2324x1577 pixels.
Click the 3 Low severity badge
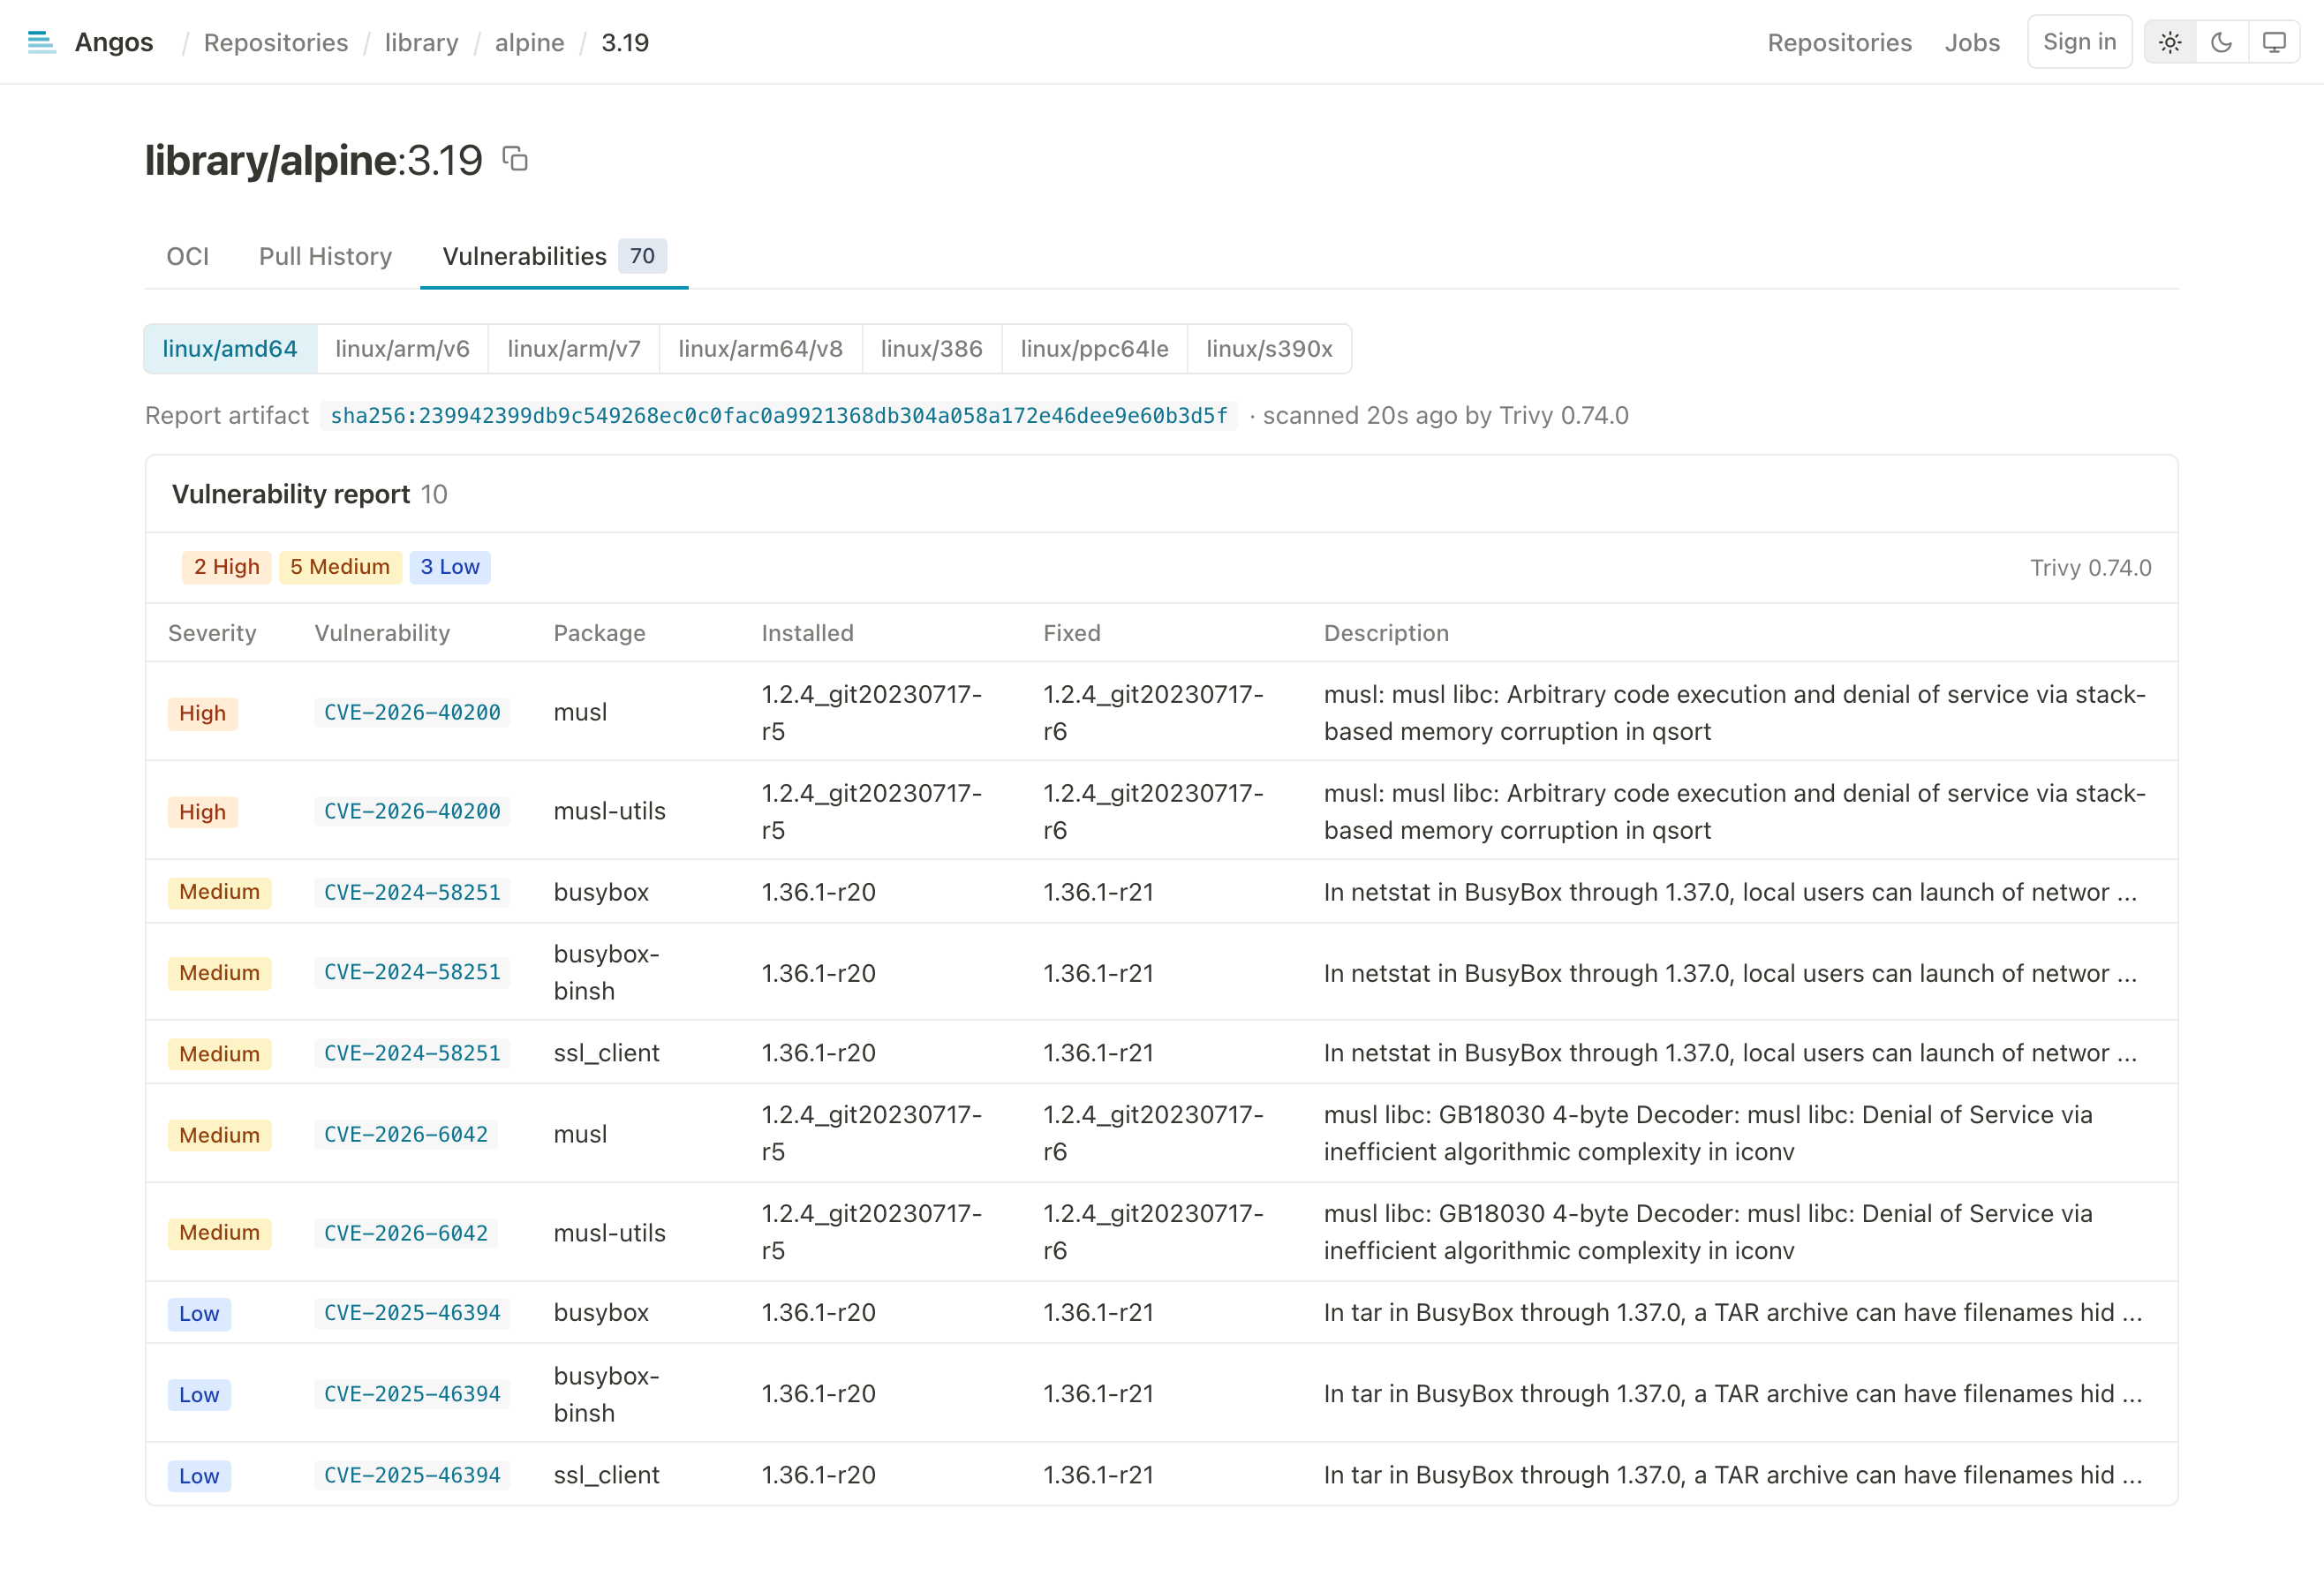(450, 567)
